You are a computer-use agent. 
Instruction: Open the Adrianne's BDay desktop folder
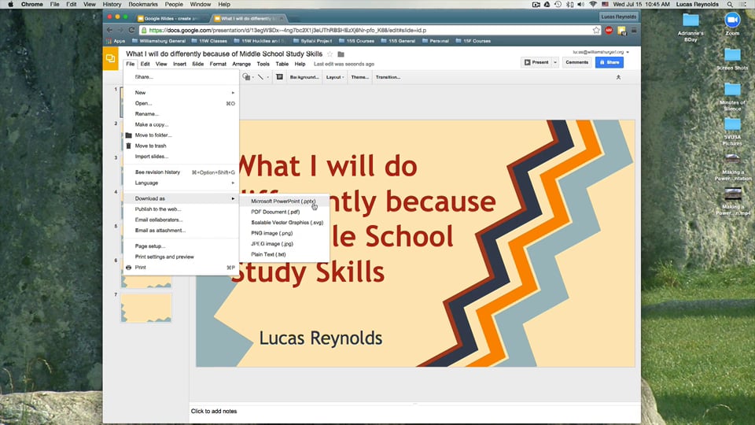pyautogui.click(x=691, y=28)
